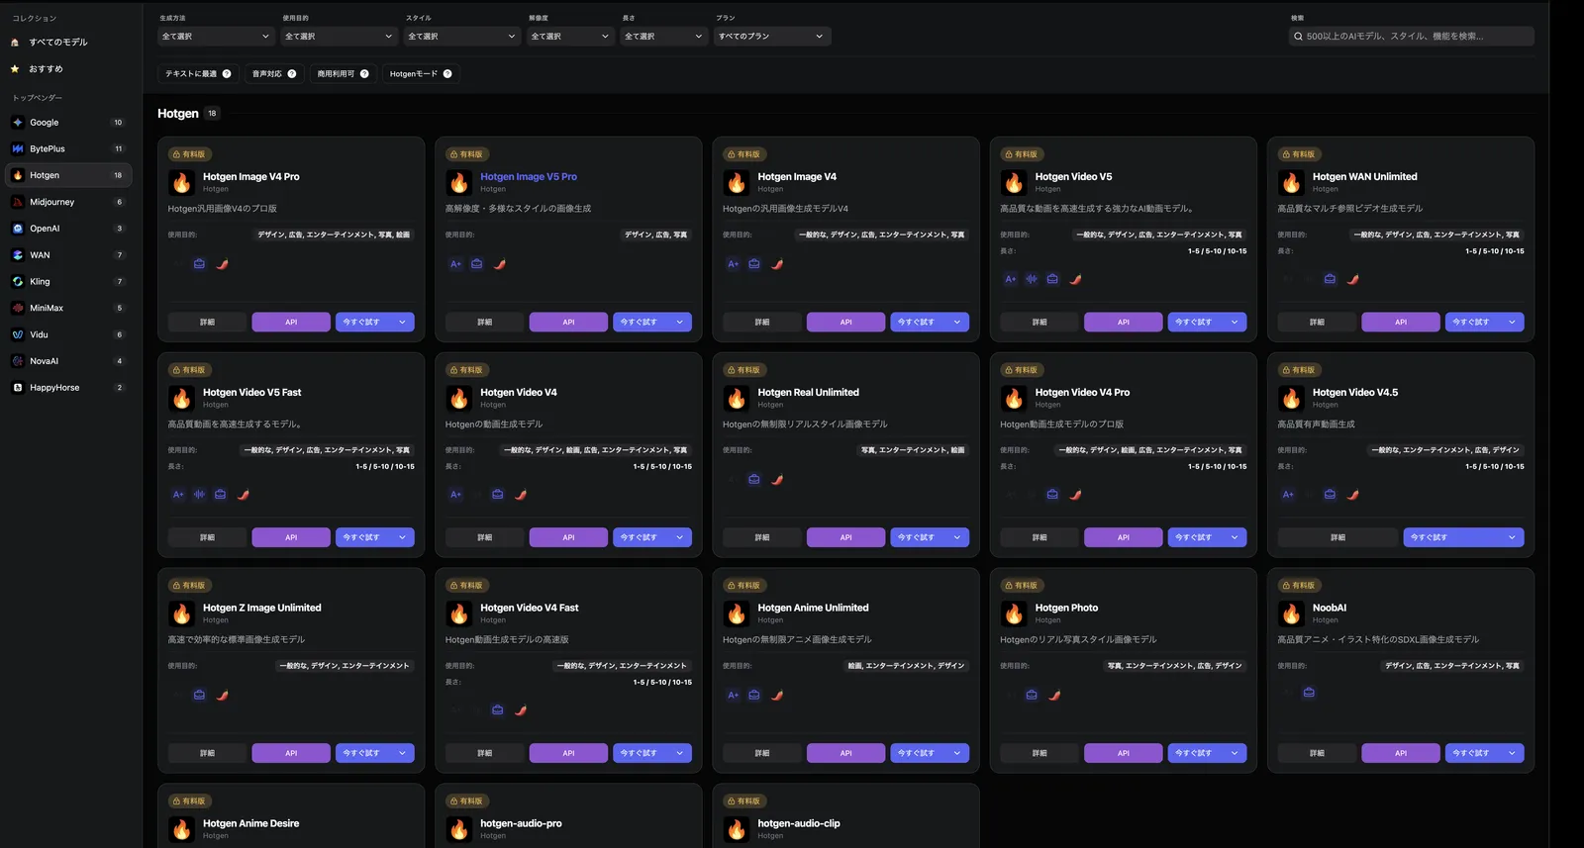Open the 長さ filter dropdown

[x=663, y=37]
